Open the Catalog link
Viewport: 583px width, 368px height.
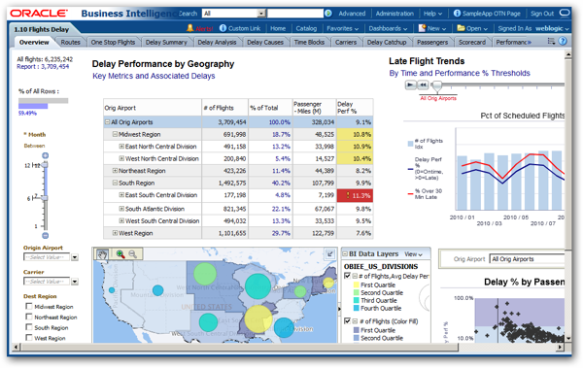306,28
